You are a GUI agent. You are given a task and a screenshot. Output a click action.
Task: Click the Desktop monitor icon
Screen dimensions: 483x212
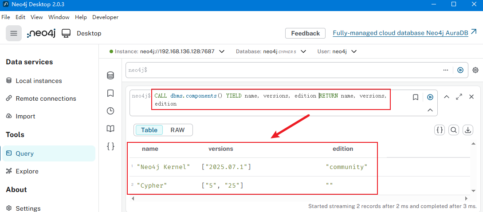tap(66, 33)
